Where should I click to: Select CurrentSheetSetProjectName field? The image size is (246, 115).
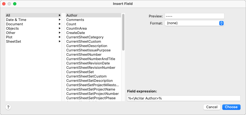(91, 89)
